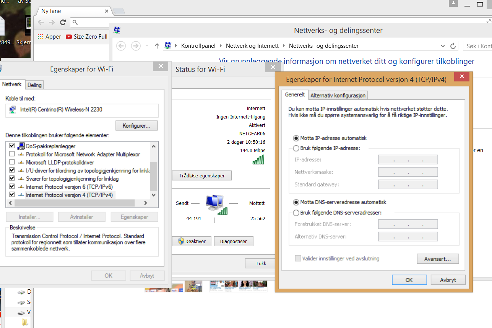Click Chrome's forward arrow

click(x=52, y=22)
